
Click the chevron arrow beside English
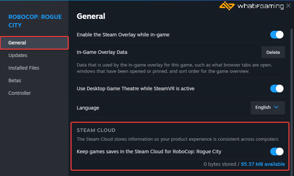(x=276, y=107)
